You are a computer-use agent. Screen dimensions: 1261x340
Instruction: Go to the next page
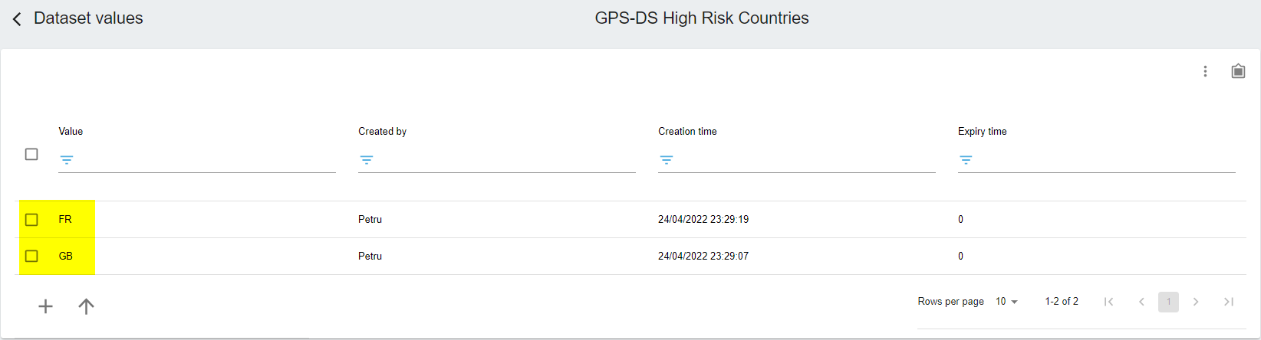click(x=1196, y=302)
